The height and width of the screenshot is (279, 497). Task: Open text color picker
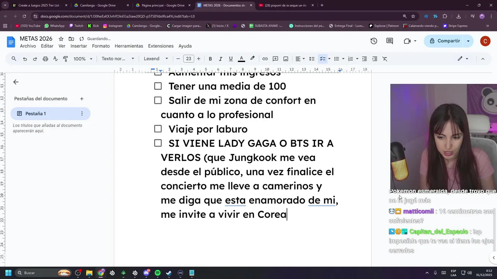click(x=241, y=59)
